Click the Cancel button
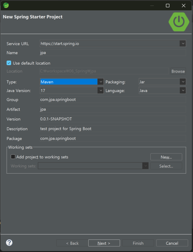The height and width of the screenshot is (252, 193). 172,243
